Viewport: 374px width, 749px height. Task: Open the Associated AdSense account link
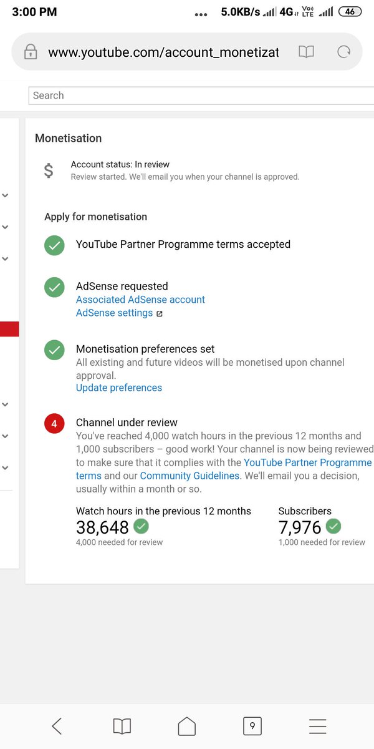pos(140,300)
